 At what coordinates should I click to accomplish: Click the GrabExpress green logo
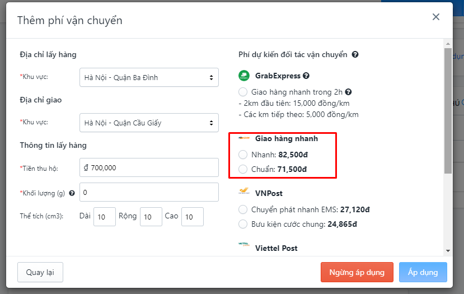click(244, 76)
